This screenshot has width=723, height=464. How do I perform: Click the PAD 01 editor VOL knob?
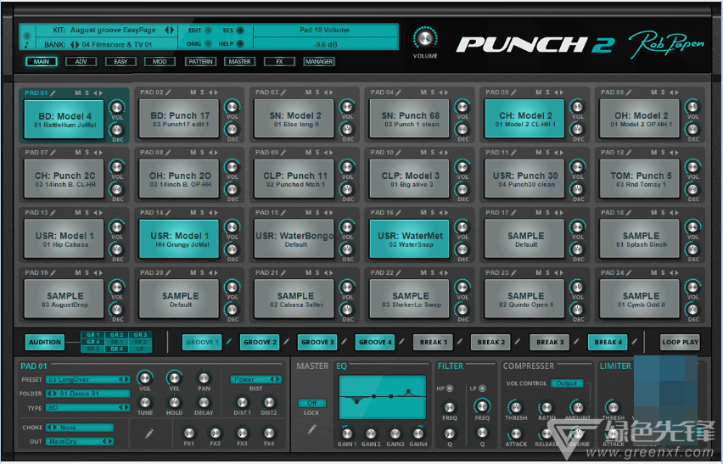point(145,377)
